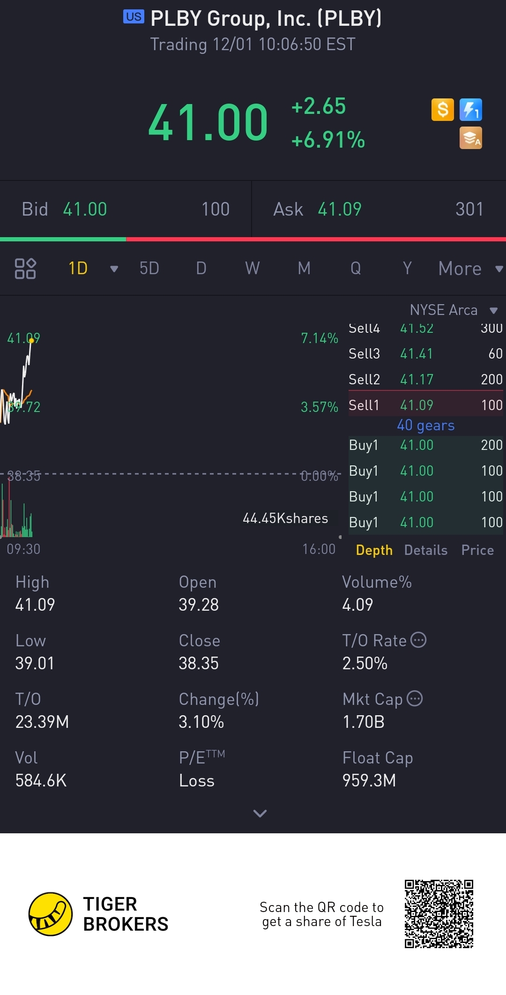Open the chart layout grid icon

pyautogui.click(x=25, y=269)
